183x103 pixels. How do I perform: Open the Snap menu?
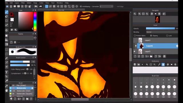coord(35,3)
